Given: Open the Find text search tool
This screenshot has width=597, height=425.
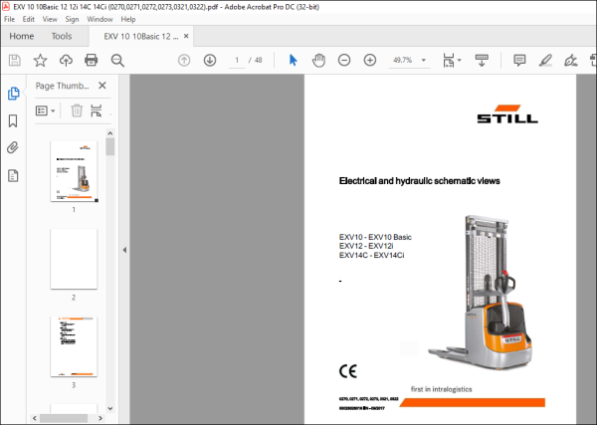Looking at the screenshot, I should coord(117,60).
